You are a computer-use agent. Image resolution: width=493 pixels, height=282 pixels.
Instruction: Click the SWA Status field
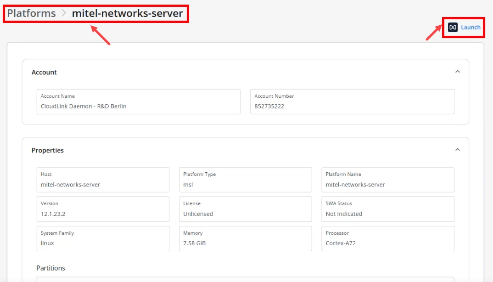[x=388, y=209]
